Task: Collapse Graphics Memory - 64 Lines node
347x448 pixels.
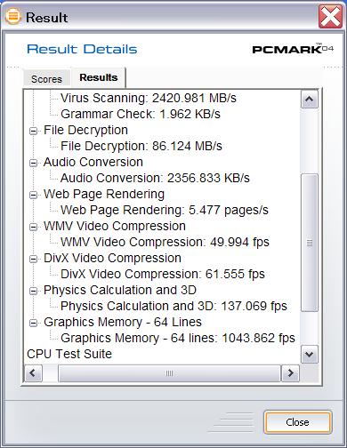Action: [34, 323]
